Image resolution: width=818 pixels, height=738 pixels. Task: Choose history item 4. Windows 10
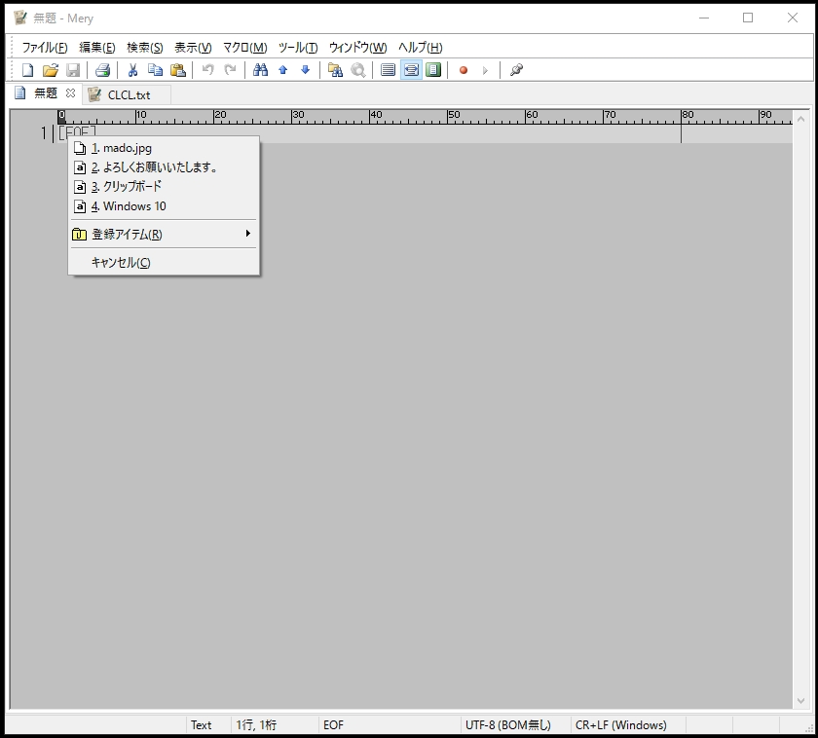tap(164, 206)
